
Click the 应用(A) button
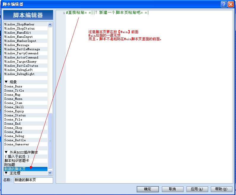tap(197, 189)
